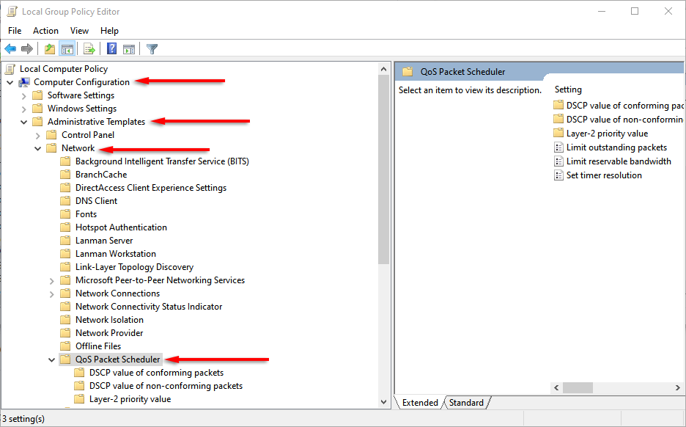Toggle the Show/Hide Console Tree icon
This screenshot has width=686, height=427.
(67, 49)
